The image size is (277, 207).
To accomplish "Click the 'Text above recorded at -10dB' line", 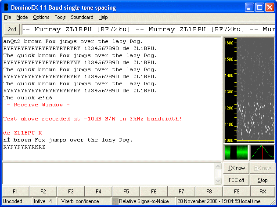I will pos(93,119).
